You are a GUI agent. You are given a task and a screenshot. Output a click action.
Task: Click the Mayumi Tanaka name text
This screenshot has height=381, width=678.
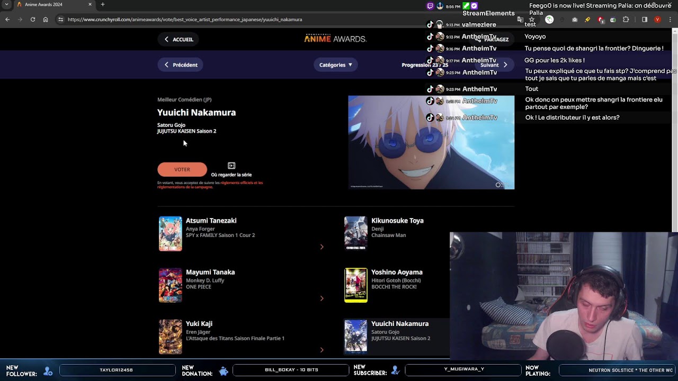click(210, 272)
